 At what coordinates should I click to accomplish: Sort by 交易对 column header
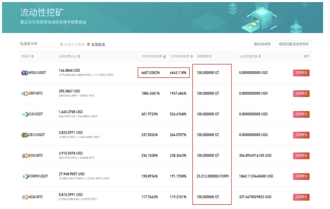click(x=28, y=56)
